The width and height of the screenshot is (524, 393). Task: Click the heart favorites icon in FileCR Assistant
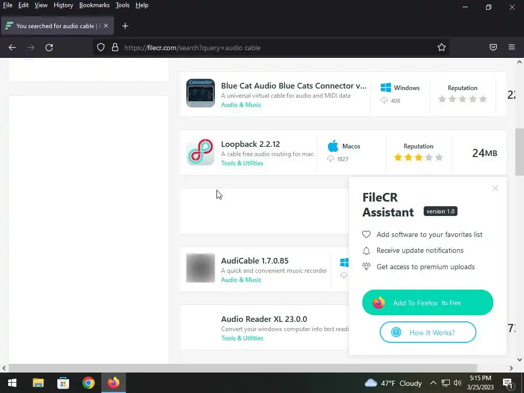pyautogui.click(x=366, y=234)
